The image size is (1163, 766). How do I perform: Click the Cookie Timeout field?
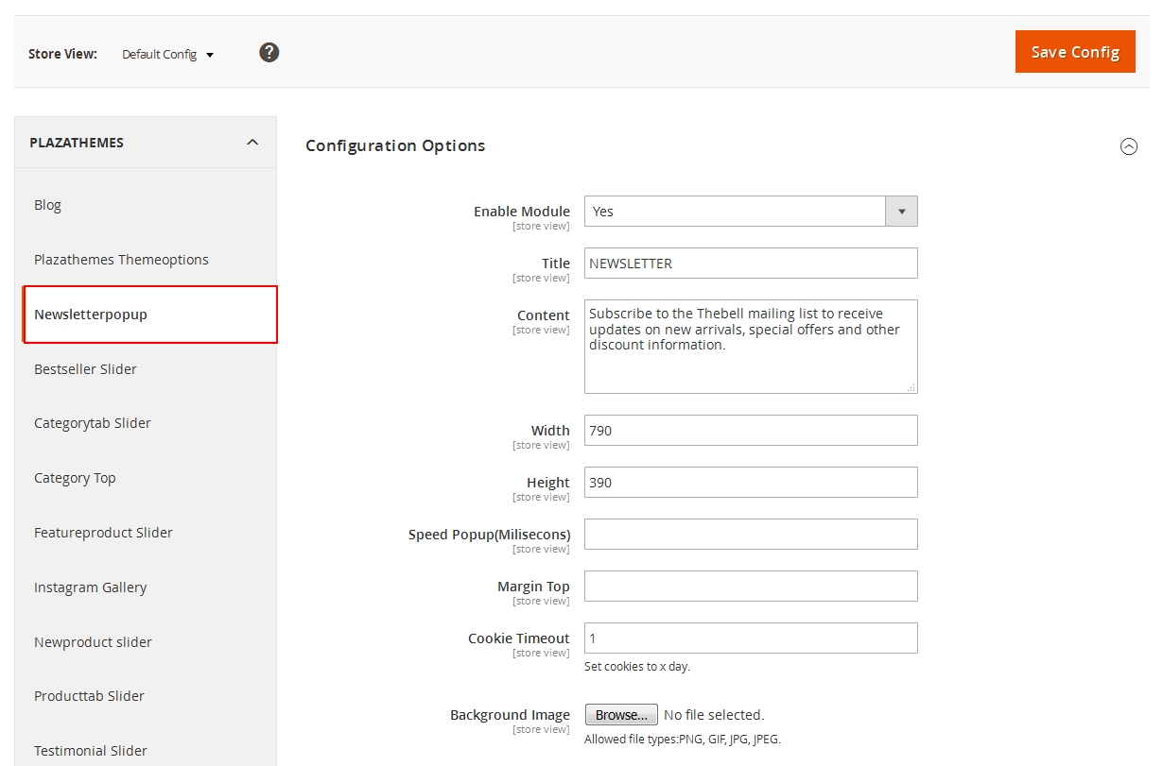coord(751,638)
